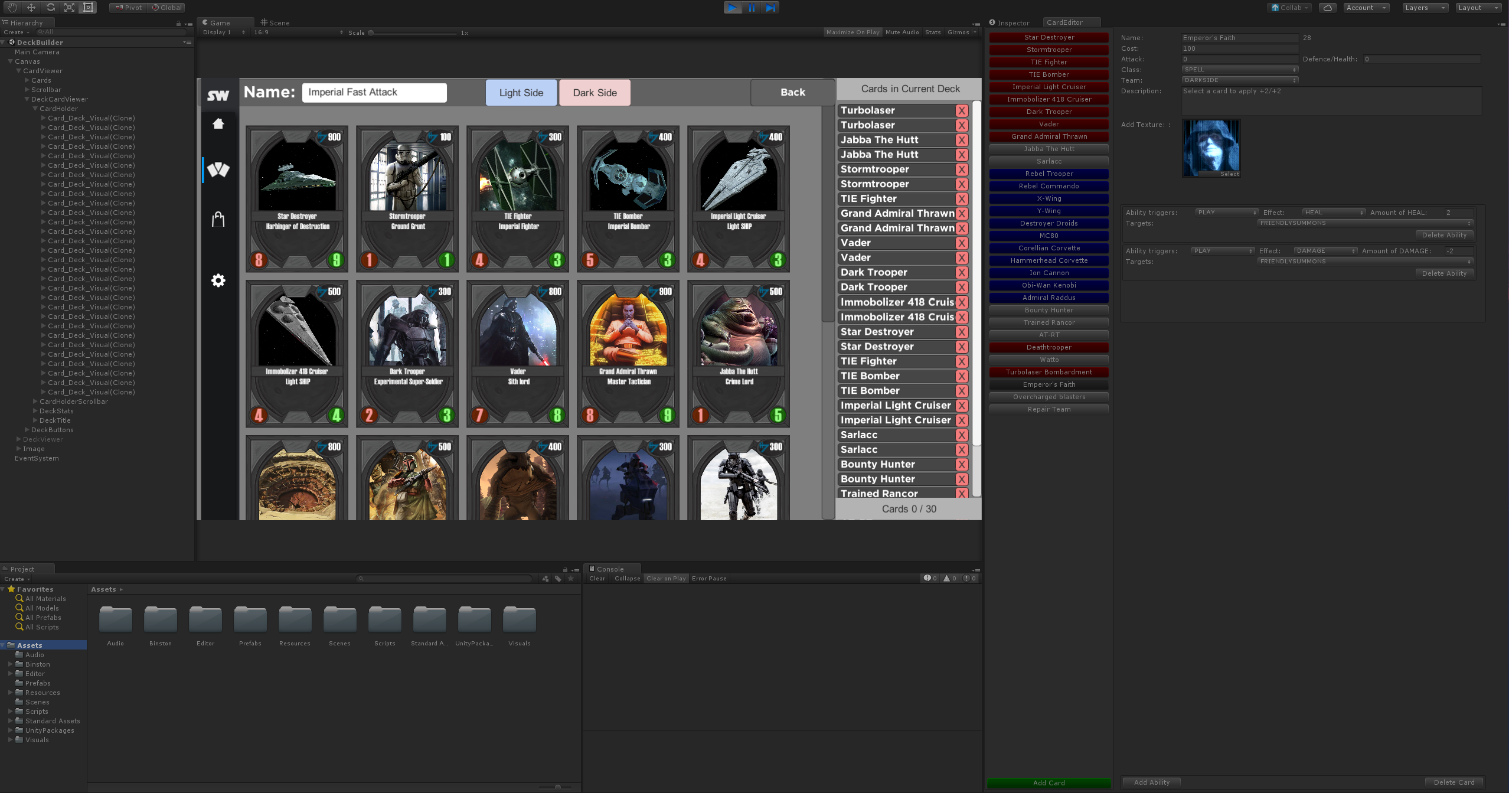Remove Trained Rancor from the deck
1509x793 pixels.
[x=962, y=494]
